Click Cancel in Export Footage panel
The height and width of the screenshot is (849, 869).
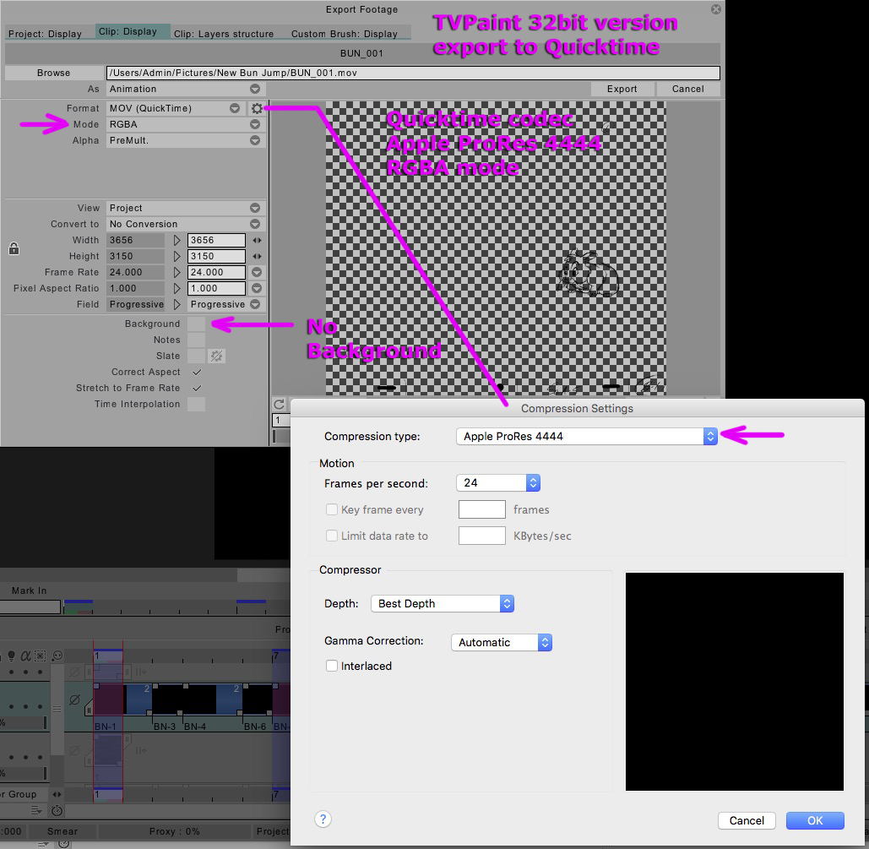coord(687,89)
